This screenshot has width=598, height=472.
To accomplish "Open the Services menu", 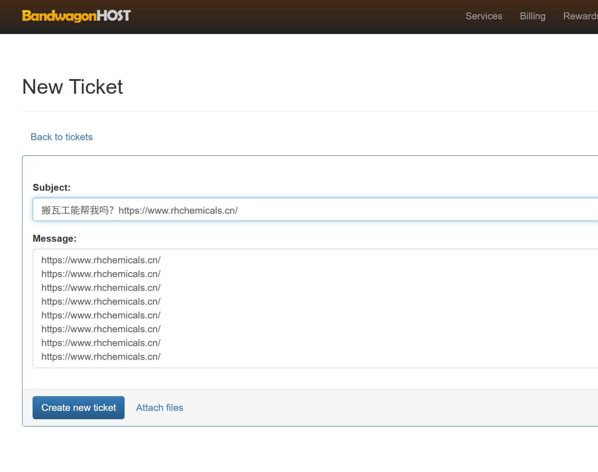I will pos(484,16).
